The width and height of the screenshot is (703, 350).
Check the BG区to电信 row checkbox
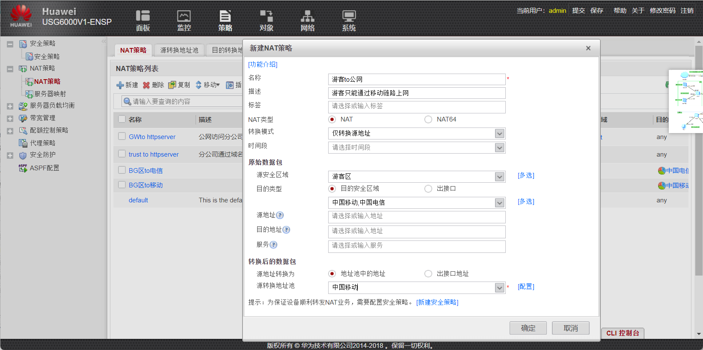pos(122,170)
